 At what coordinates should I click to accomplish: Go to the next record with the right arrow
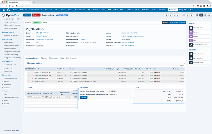tap(192, 15)
